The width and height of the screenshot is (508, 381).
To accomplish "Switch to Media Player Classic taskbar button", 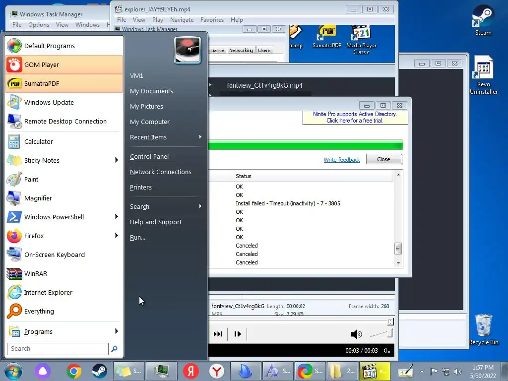I will pyautogui.click(x=375, y=371).
